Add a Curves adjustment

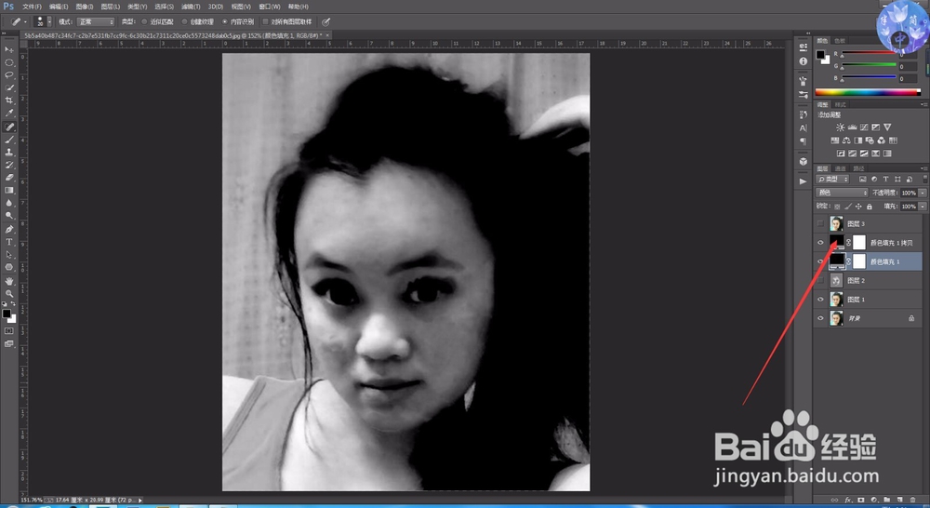pyautogui.click(x=864, y=127)
